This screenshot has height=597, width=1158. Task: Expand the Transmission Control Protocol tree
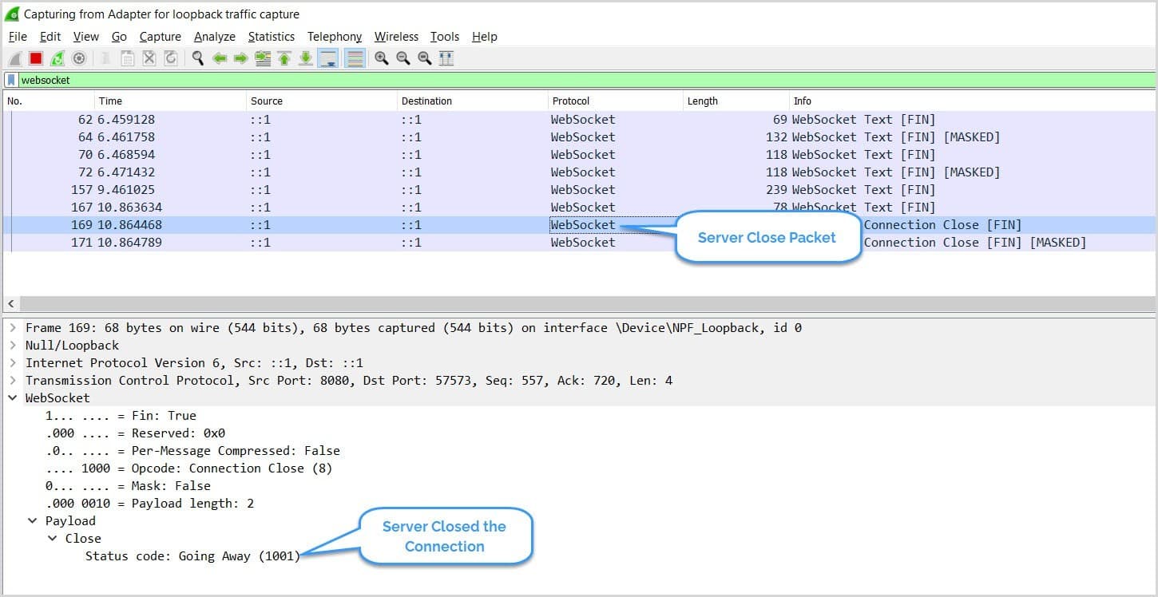[x=13, y=381]
